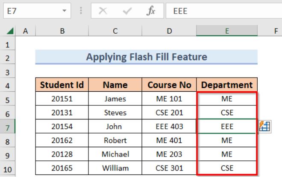The height and width of the screenshot is (177, 282).
Task: Select the column B header
Action: [62, 31]
